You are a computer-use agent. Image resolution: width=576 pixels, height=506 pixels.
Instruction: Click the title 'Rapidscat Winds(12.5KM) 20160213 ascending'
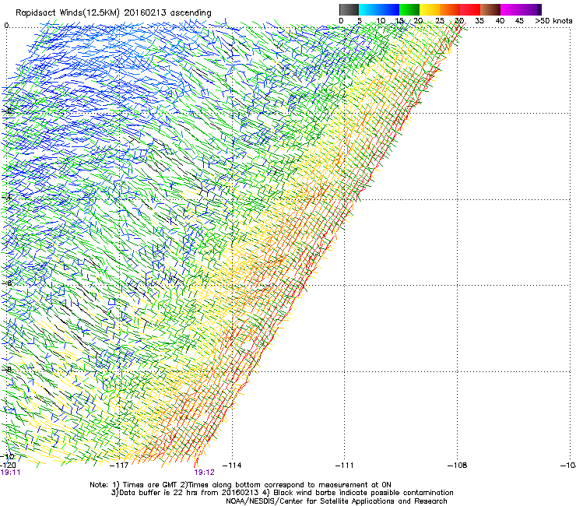pyautogui.click(x=114, y=13)
